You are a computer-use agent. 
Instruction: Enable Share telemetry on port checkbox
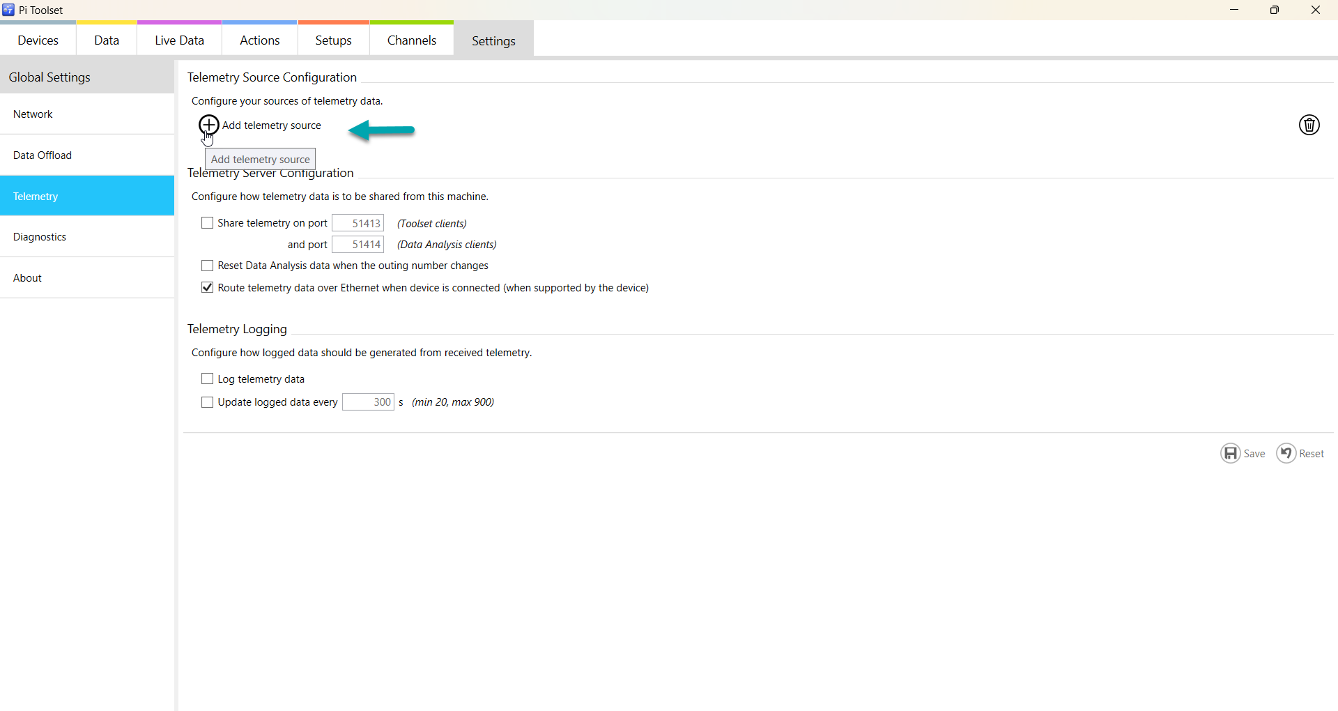207,223
